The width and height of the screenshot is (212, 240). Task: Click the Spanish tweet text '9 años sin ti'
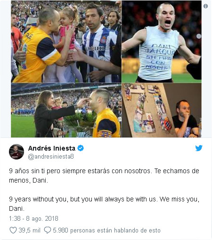coord(28,171)
